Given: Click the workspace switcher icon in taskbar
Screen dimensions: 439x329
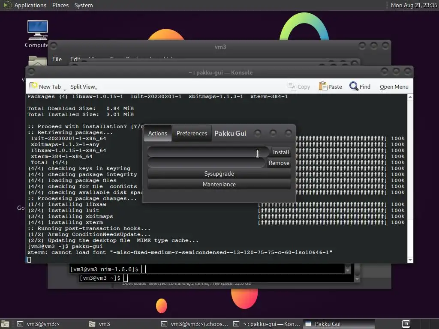Looking at the screenshot, I should (x=406, y=324).
